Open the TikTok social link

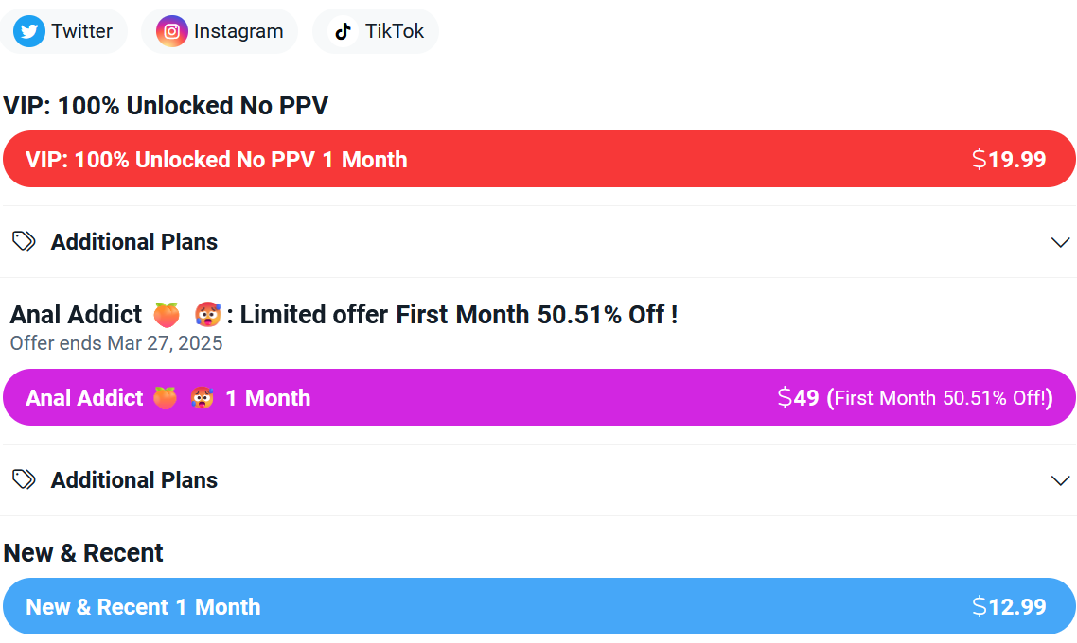(x=376, y=31)
